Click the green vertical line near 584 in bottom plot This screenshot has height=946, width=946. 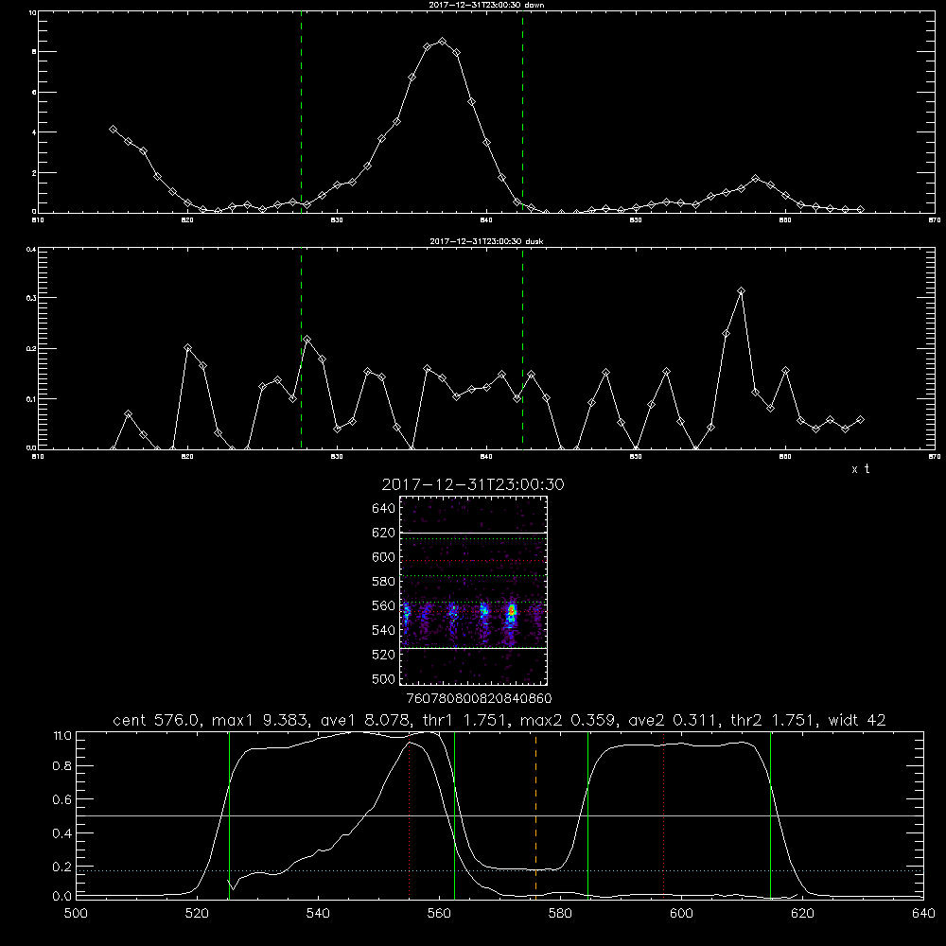(x=587, y=815)
